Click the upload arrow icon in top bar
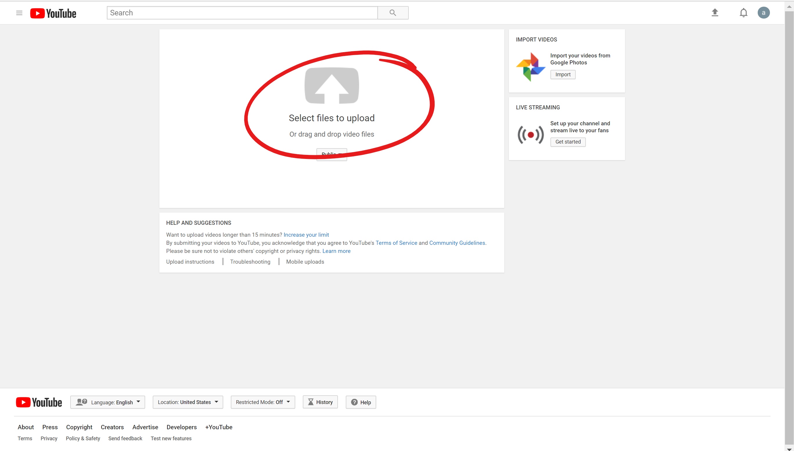 [715, 12]
